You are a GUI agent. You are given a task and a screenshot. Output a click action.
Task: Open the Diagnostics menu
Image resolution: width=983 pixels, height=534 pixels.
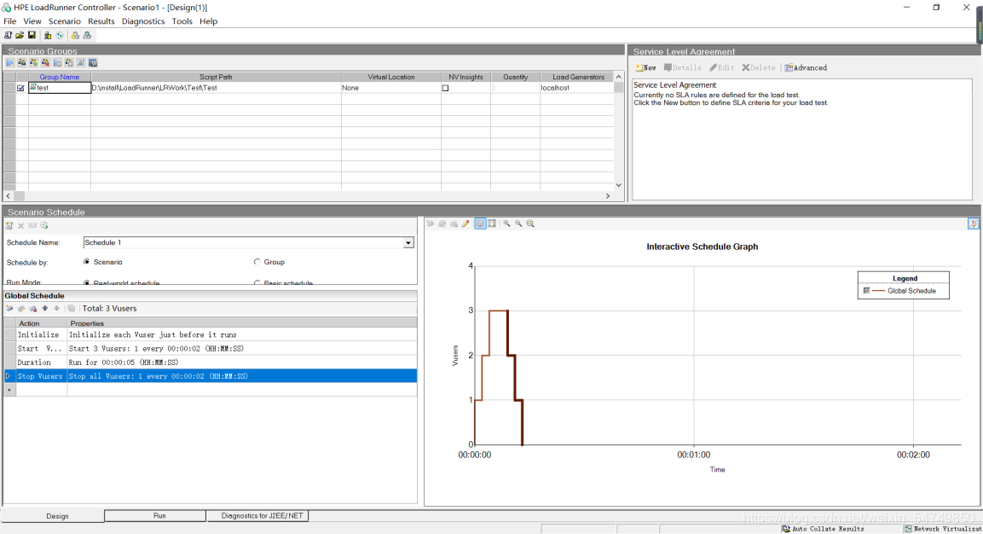[x=142, y=21]
